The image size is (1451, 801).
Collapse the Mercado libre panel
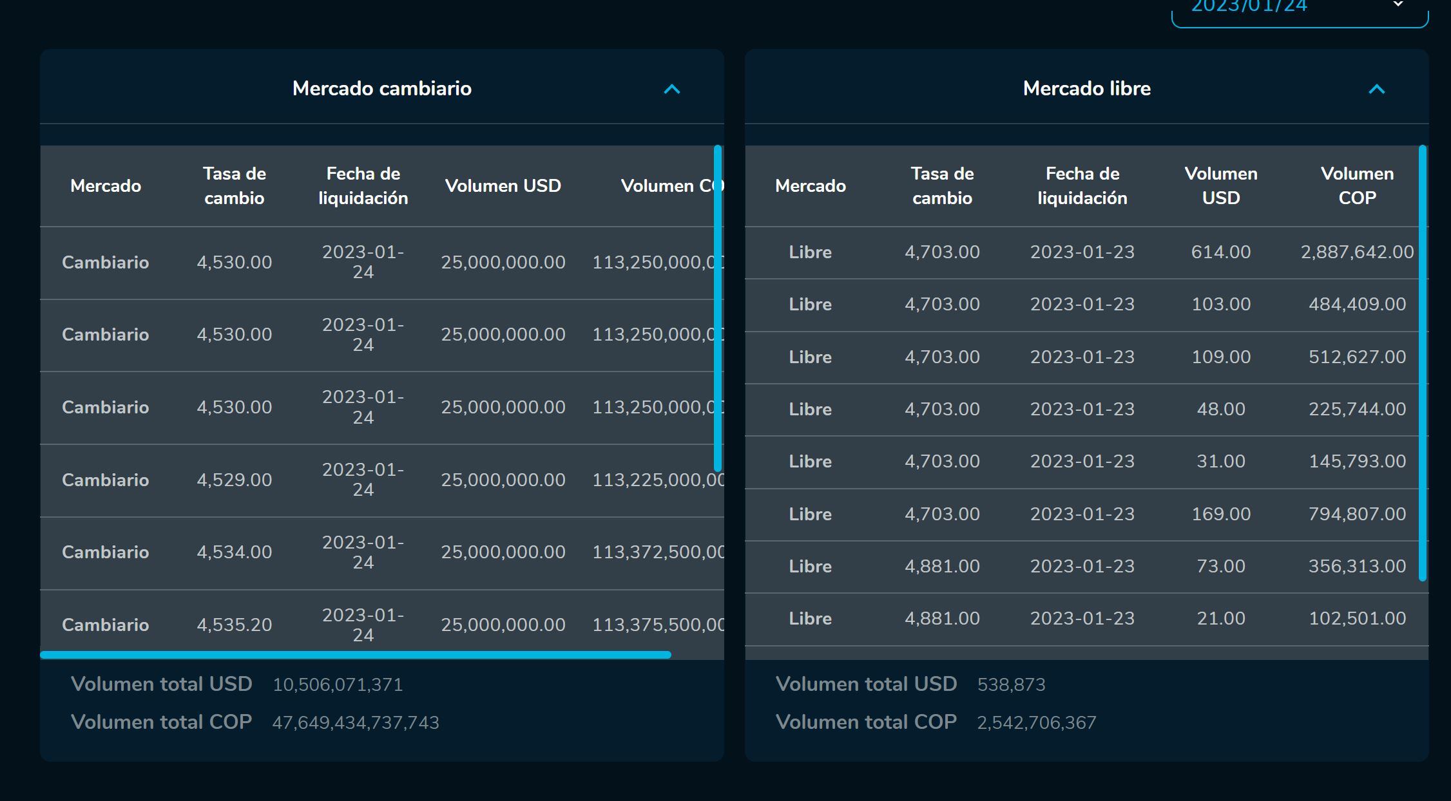click(x=1376, y=89)
